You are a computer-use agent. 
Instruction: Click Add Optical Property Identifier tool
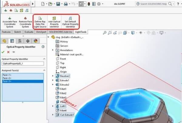coord(54,22)
